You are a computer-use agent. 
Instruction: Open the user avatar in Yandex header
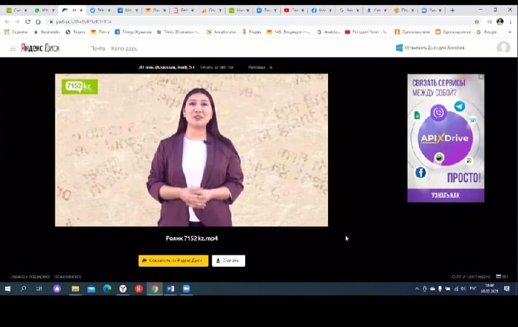pos(503,48)
